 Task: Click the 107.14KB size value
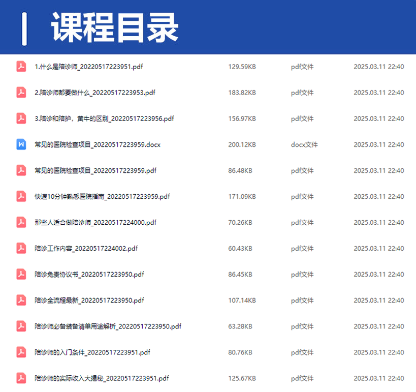click(x=242, y=300)
